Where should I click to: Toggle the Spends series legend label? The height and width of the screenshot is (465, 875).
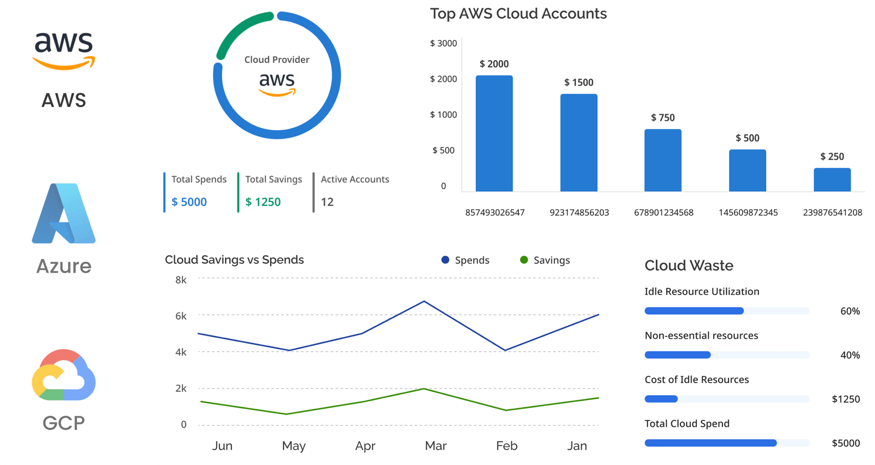click(x=472, y=260)
